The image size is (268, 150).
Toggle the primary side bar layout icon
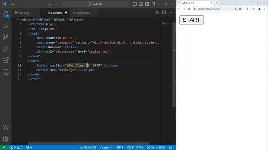click(x=134, y=4)
